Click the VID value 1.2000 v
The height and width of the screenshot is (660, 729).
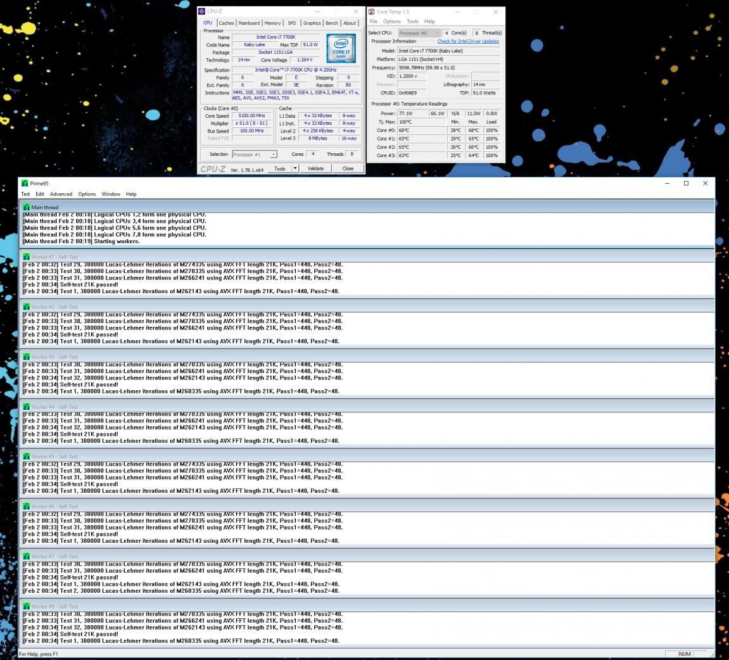(412, 76)
